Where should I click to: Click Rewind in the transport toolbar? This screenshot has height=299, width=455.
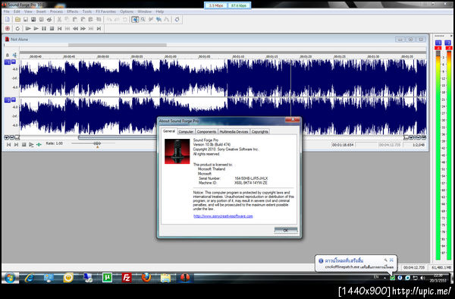[75, 28]
